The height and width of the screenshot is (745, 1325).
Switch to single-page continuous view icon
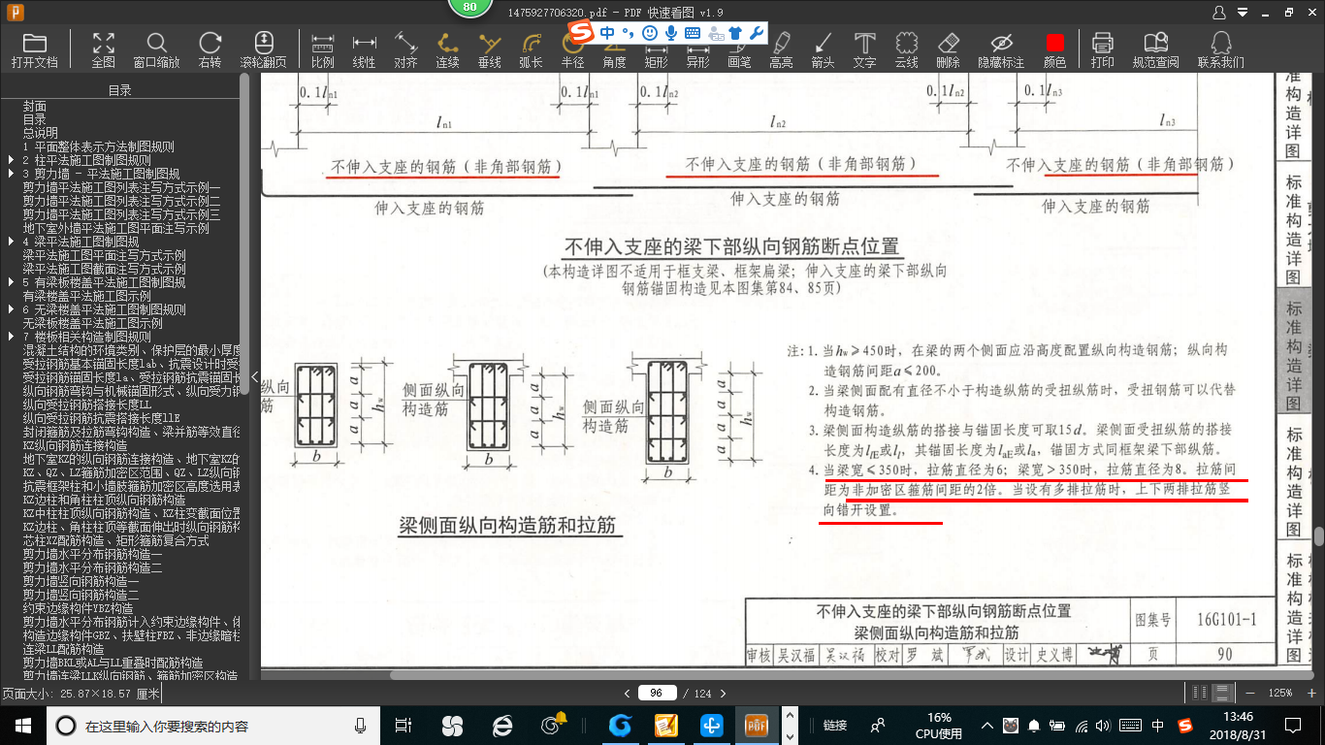[1224, 693]
